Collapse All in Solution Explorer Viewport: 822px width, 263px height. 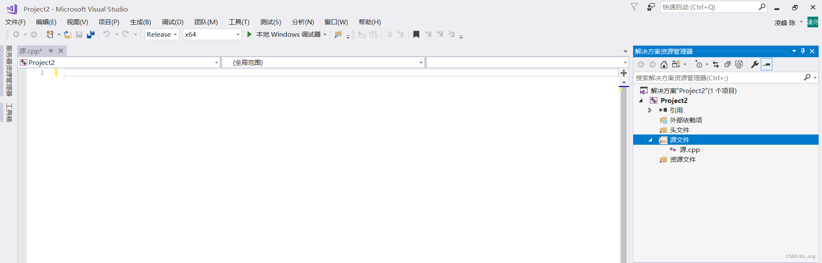click(x=727, y=64)
